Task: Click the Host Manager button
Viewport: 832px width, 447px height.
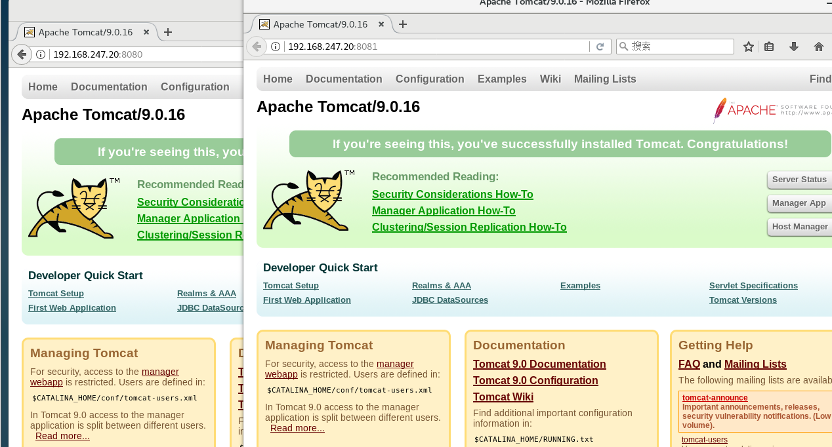Action: point(799,227)
